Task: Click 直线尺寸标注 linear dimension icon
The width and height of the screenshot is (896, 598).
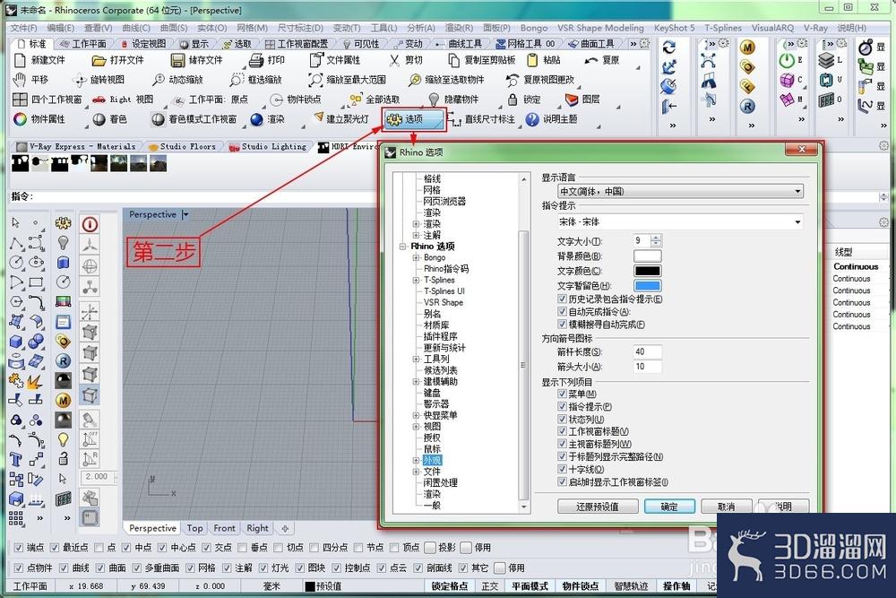Action: point(454,119)
